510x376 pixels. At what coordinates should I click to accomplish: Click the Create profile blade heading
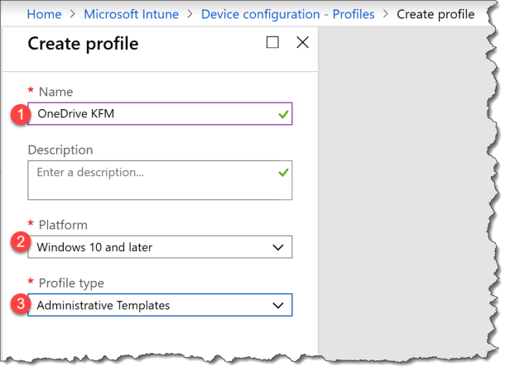[83, 44]
